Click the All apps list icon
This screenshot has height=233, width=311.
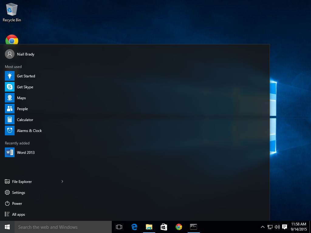tap(7, 214)
